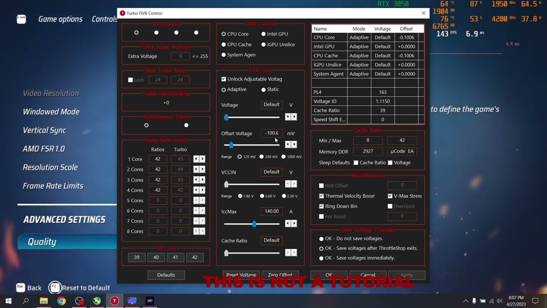547x308 pixels.
Task: Open taskbar search magnifier
Action: coord(26,301)
